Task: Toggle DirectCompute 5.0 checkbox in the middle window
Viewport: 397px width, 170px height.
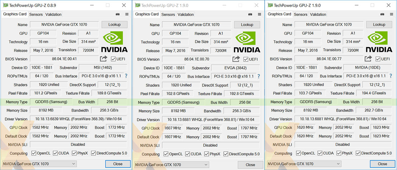Action: tap(226, 154)
